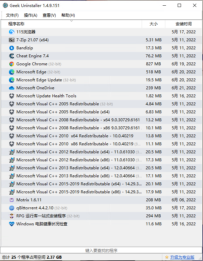Click the RPG 运行库 installer icon
This screenshot has height=261, width=203.
(12, 216)
